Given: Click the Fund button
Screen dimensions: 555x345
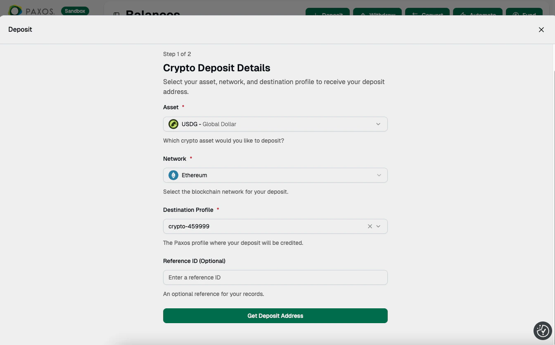Looking at the screenshot, I should [524, 15].
